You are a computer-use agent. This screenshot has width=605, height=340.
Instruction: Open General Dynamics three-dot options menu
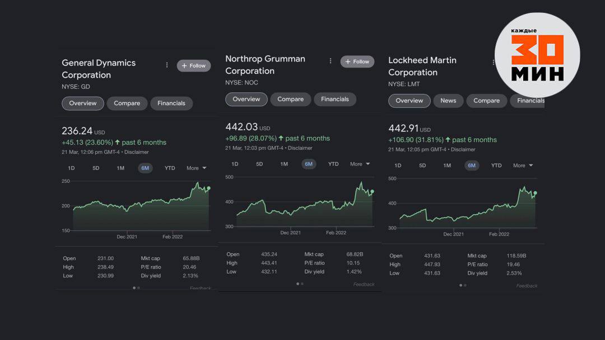[167, 65]
